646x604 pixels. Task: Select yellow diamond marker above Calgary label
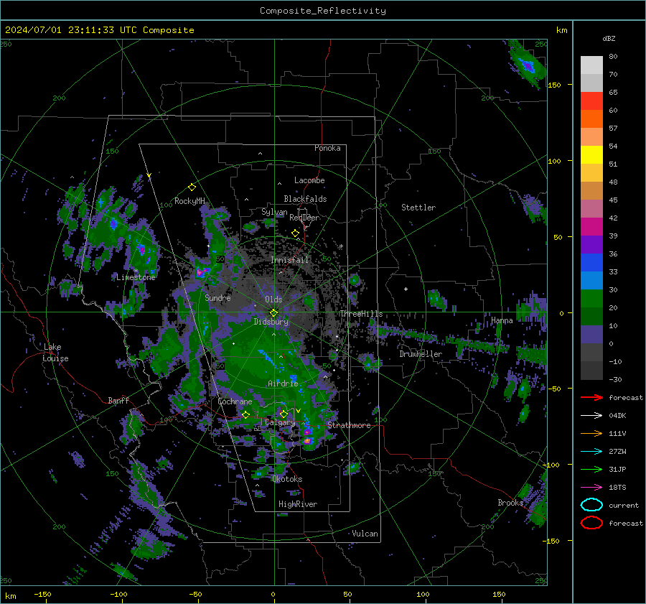(284, 414)
